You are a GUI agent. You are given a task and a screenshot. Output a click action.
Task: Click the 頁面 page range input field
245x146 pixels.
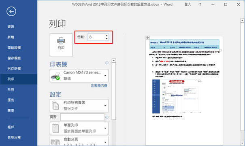[82, 117]
